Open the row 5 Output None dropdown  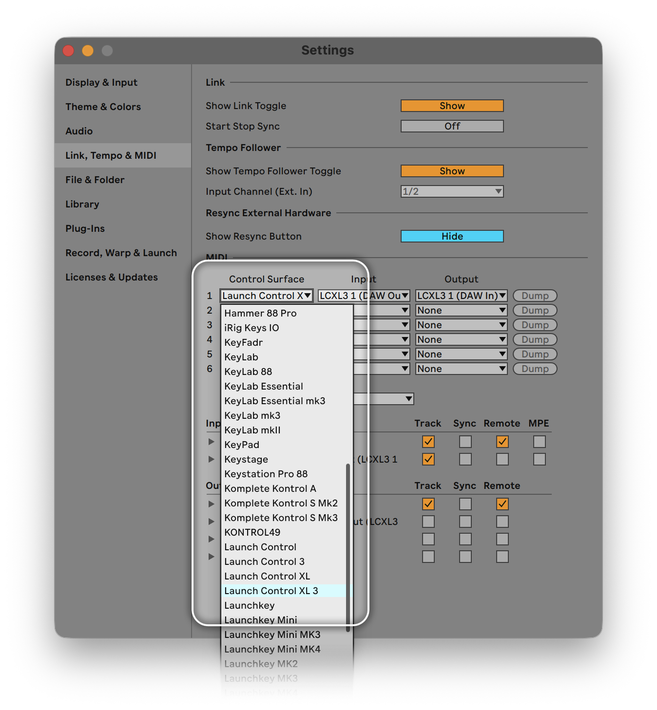click(x=461, y=354)
